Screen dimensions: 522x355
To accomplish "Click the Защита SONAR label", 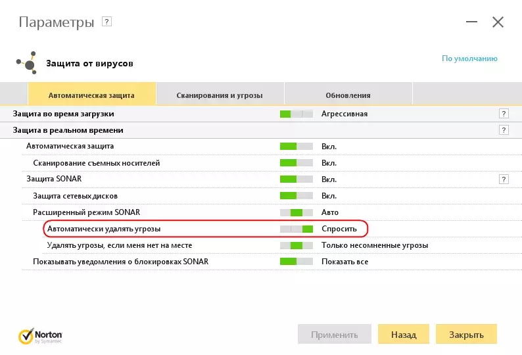I will tap(54, 179).
